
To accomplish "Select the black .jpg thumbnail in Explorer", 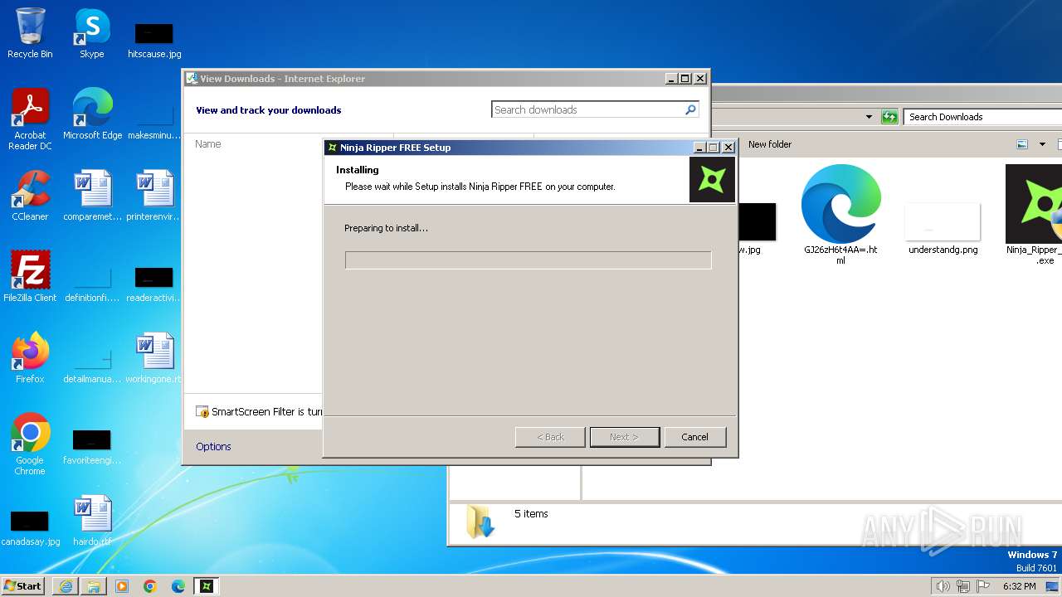I will [x=757, y=228].
